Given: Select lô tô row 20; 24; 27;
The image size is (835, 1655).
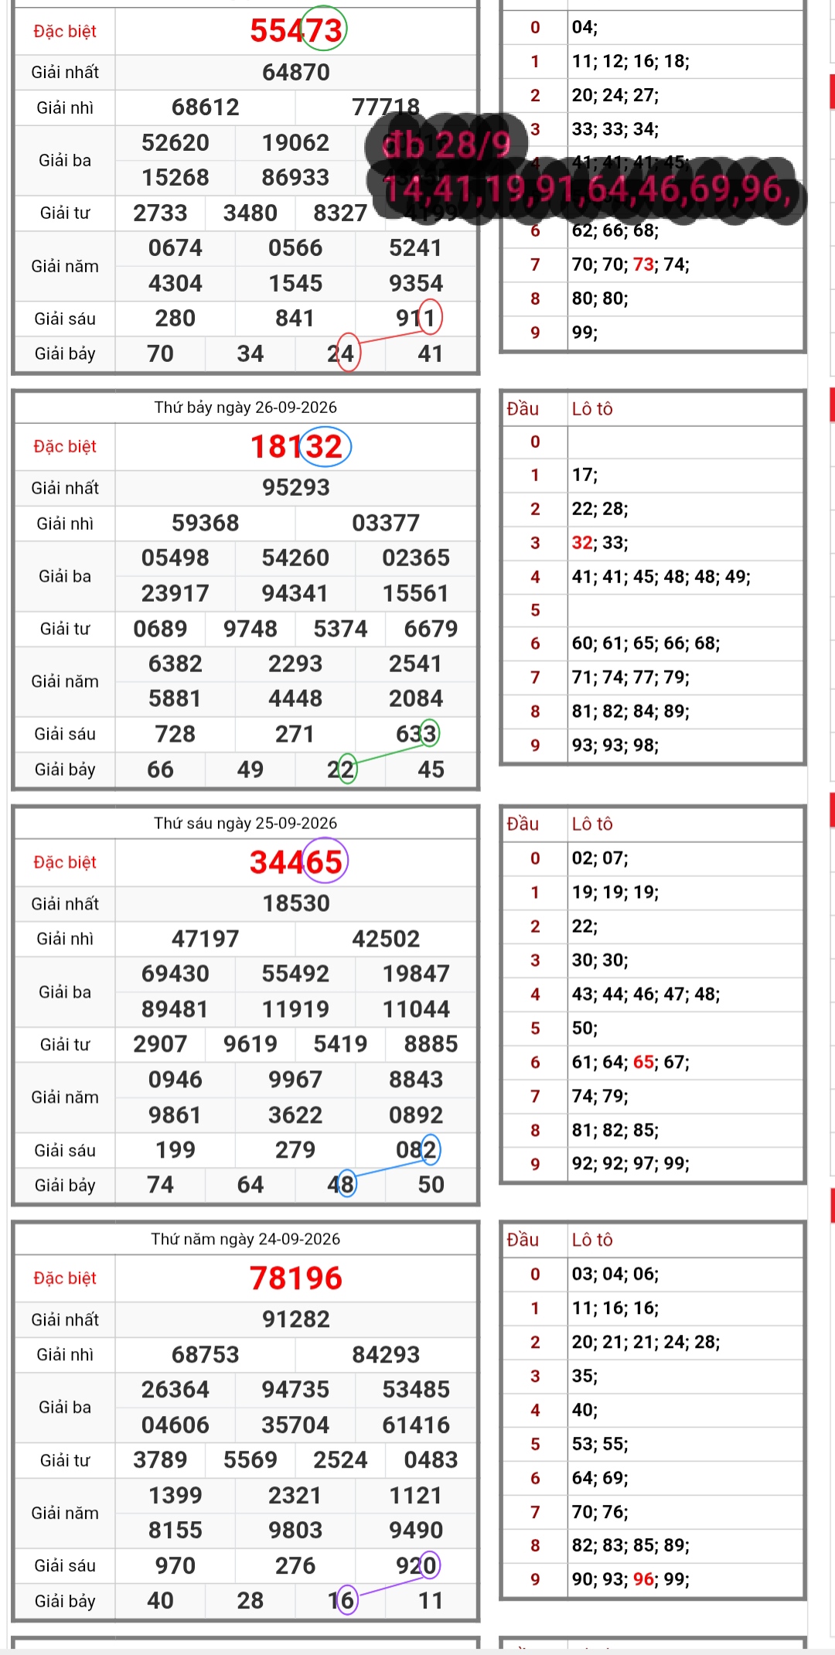Looking at the screenshot, I should point(615,95).
